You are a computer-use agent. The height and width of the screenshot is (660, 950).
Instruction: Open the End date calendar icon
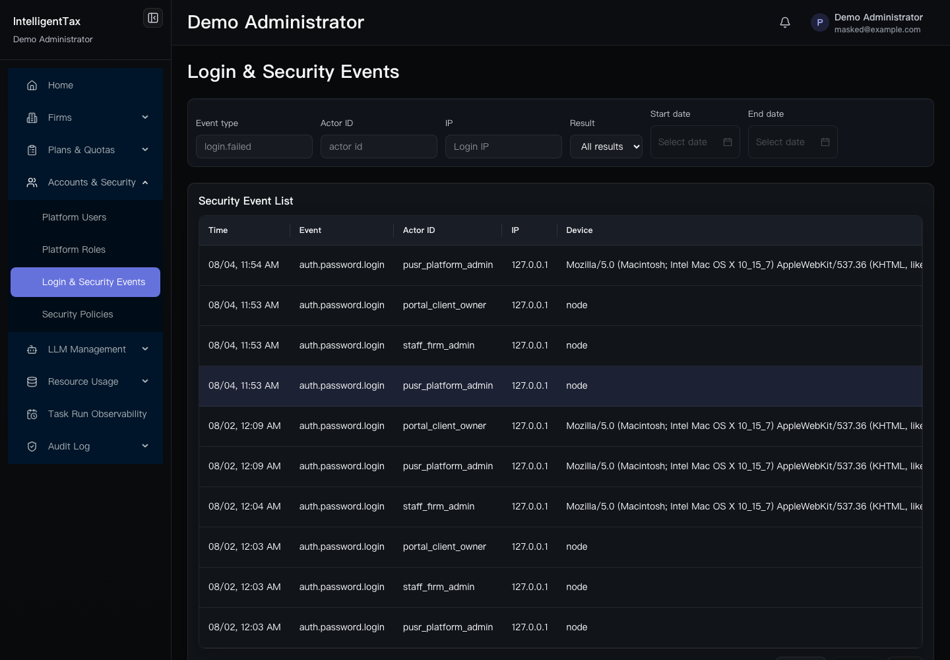pos(825,142)
